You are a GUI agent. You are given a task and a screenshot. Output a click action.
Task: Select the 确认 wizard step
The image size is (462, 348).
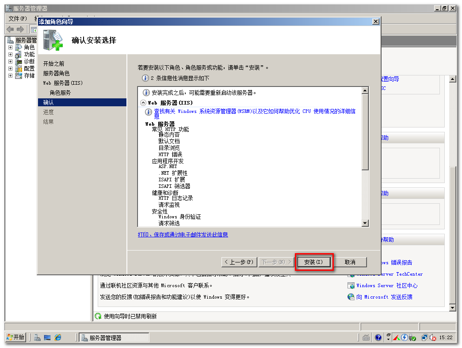(x=82, y=102)
